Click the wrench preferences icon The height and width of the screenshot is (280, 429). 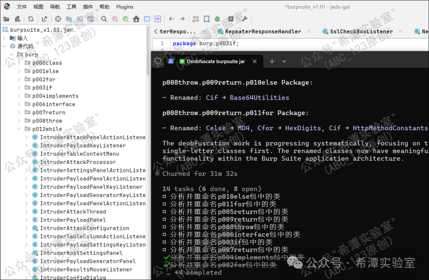[244, 19]
